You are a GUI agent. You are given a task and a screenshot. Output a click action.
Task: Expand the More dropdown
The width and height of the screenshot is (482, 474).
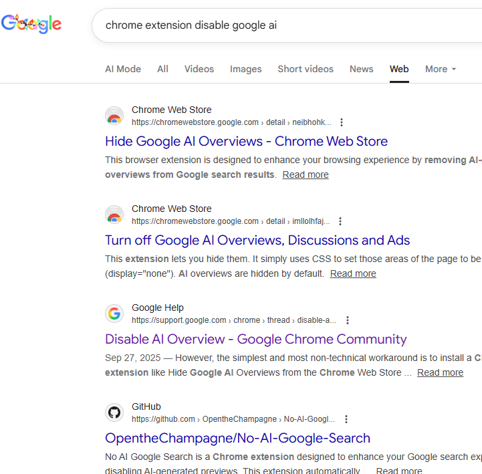coord(440,69)
